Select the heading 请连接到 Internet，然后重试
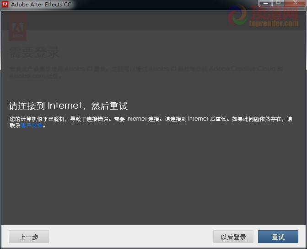This screenshot has width=307, height=249. (68, 106)
